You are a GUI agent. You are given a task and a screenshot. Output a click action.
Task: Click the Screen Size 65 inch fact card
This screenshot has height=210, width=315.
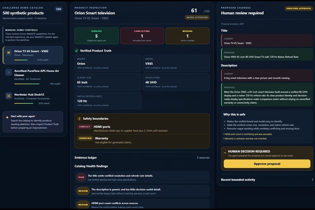108,82
